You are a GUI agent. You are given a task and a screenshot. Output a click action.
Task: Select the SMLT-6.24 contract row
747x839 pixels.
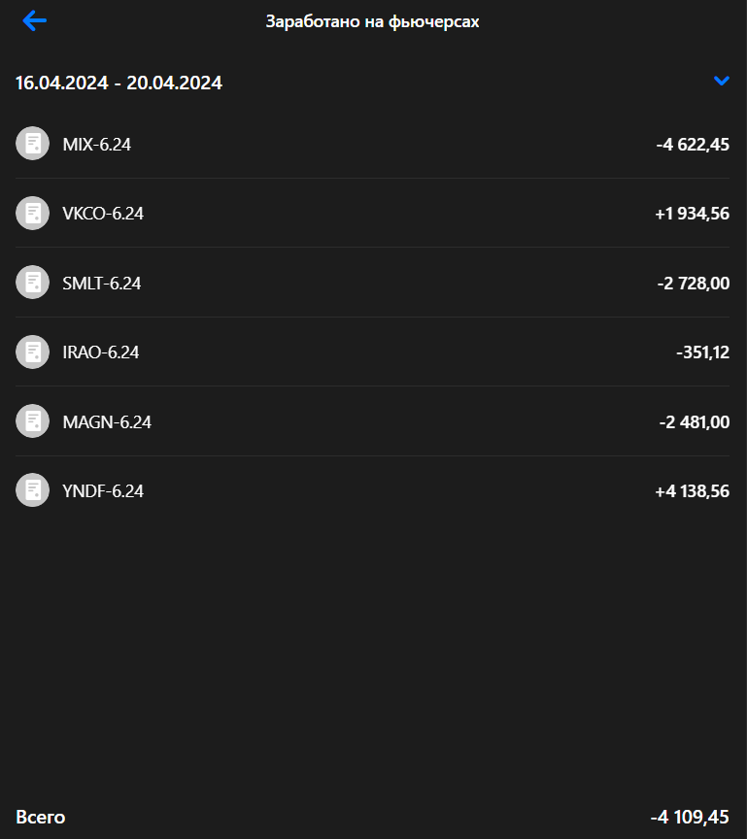pyautogui.click(x=372, y=282)
